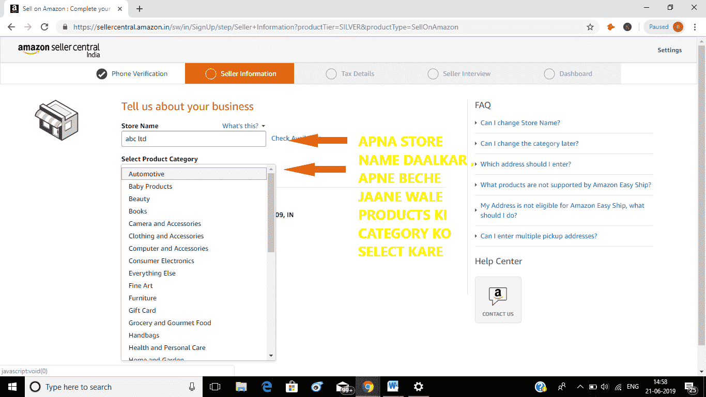Open a new browser tab
The width and height of the screenshot is (706, 397).
pyautogui.click(x=140, y=8)
